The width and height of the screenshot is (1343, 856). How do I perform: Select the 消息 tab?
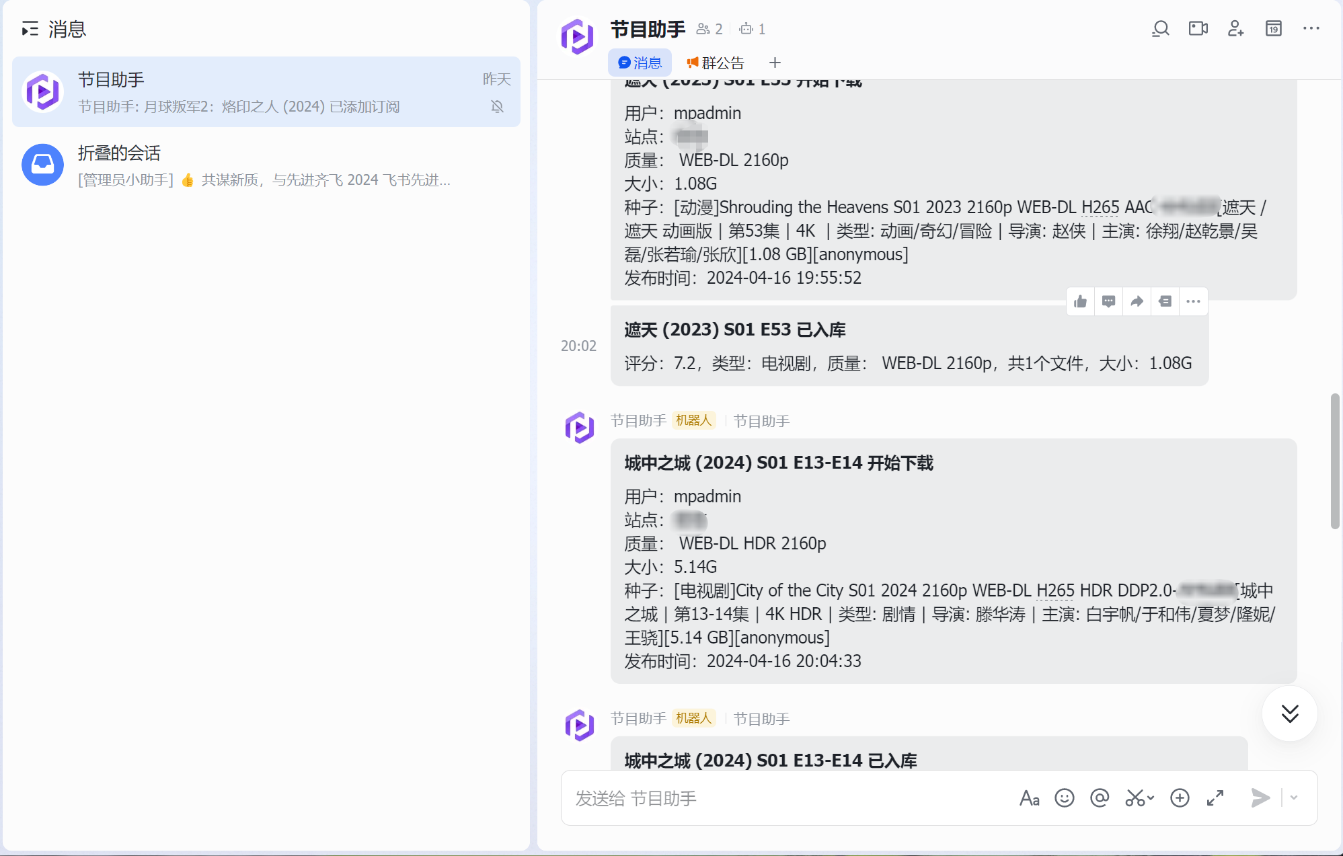640,63
